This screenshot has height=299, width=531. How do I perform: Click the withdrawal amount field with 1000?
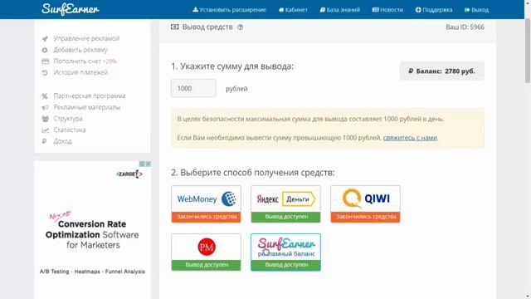pos(193,88)
